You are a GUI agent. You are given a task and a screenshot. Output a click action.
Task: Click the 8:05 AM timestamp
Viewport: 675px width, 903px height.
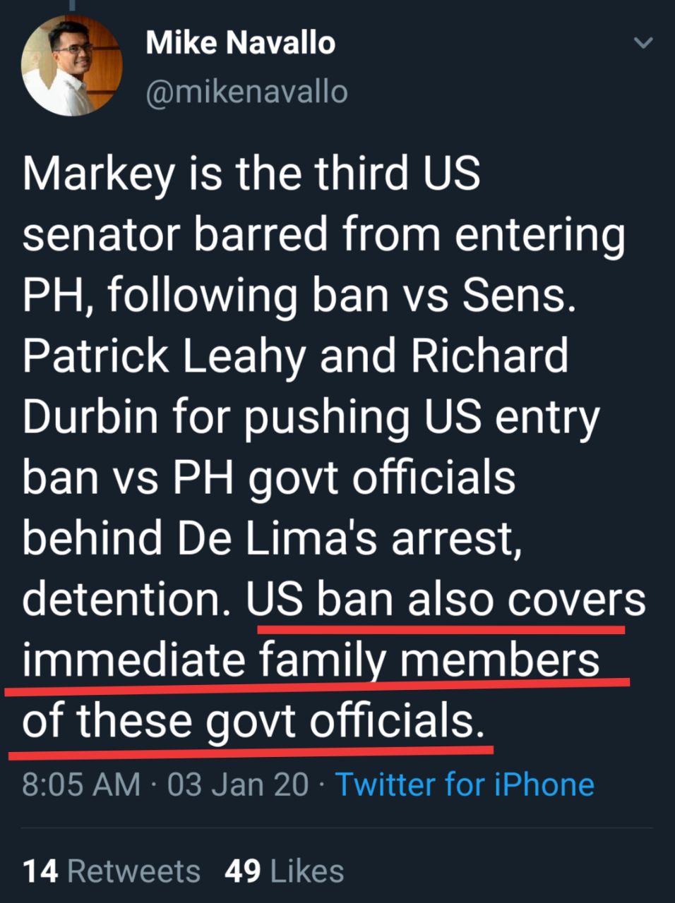tap(80, 784)
